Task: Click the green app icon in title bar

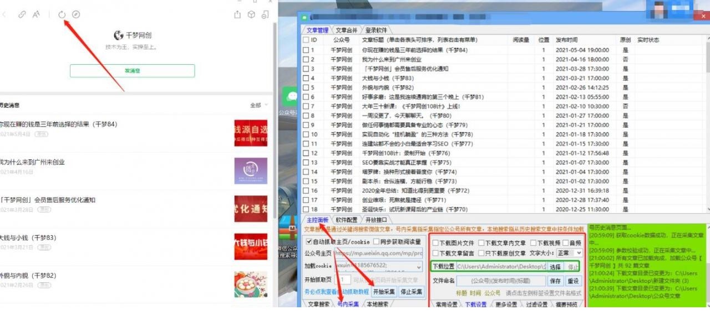Action: pos(304,18)
